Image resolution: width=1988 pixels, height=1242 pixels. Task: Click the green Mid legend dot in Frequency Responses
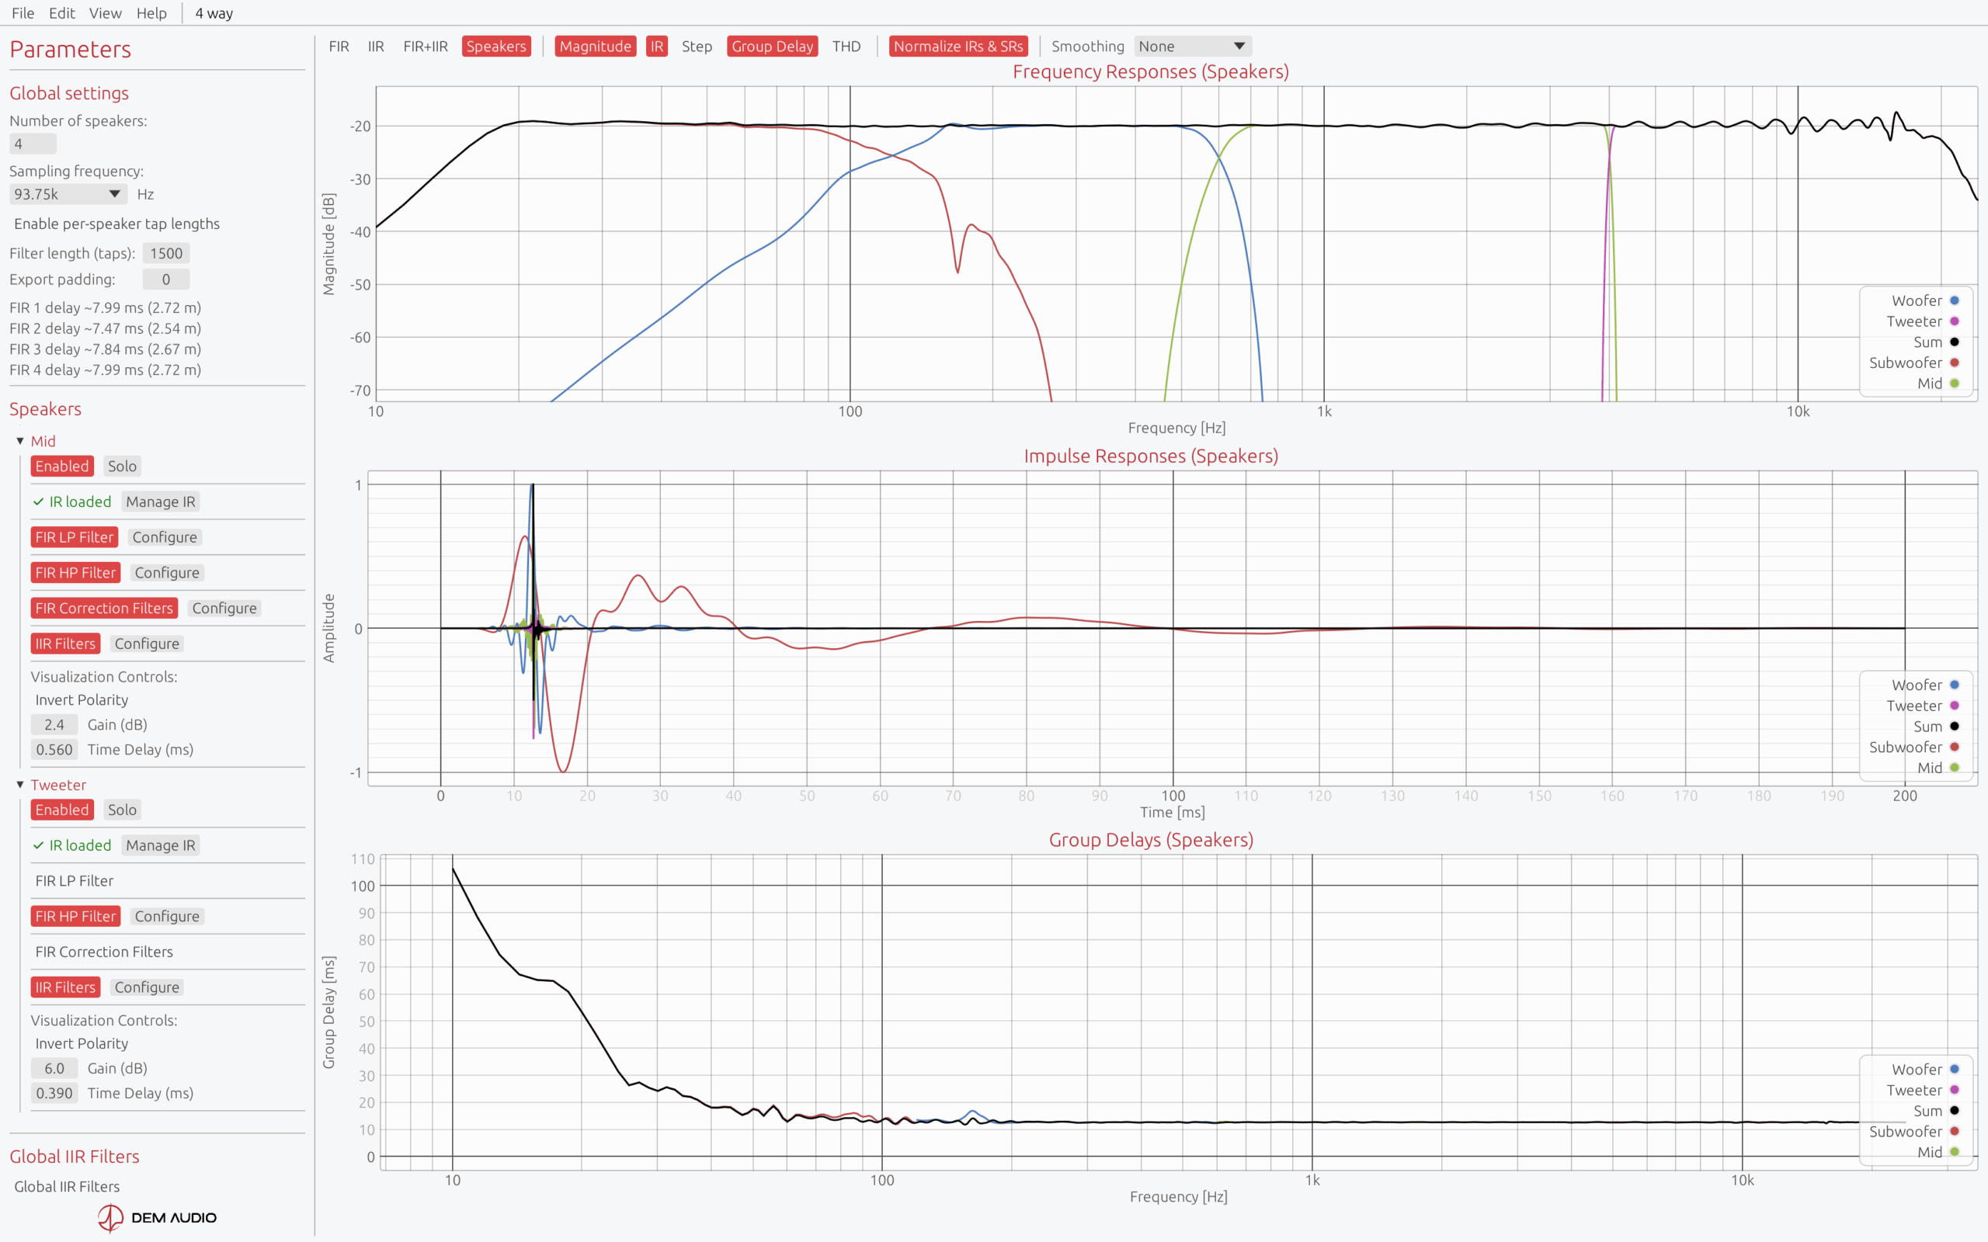point(1955,383)
